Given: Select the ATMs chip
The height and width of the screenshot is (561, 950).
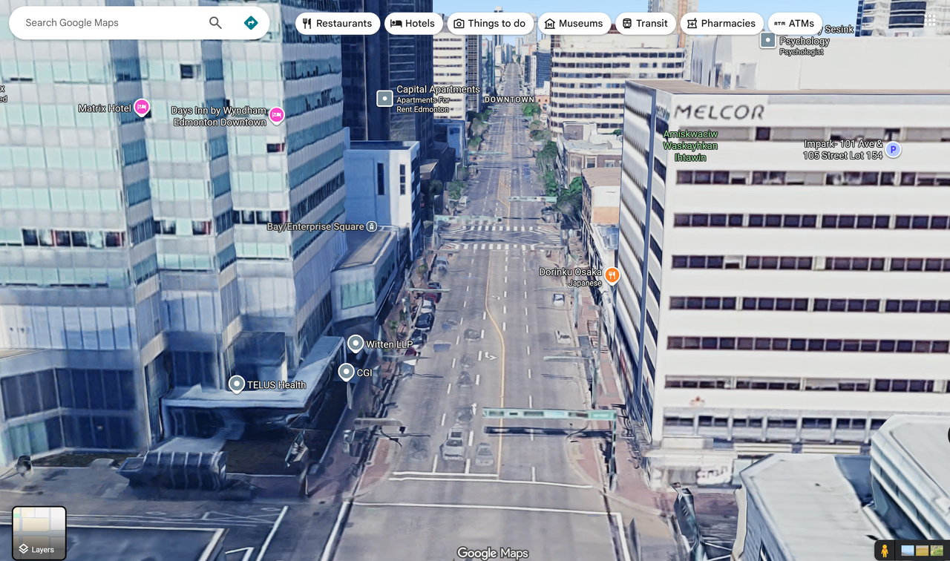Looking at the screenshot, I should [x=794, y=24].
